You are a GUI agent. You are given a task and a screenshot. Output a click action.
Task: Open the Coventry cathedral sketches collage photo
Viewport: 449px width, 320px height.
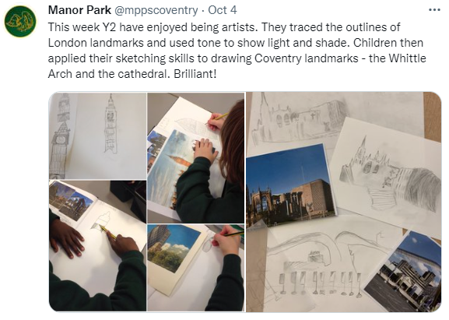[343, 202]
